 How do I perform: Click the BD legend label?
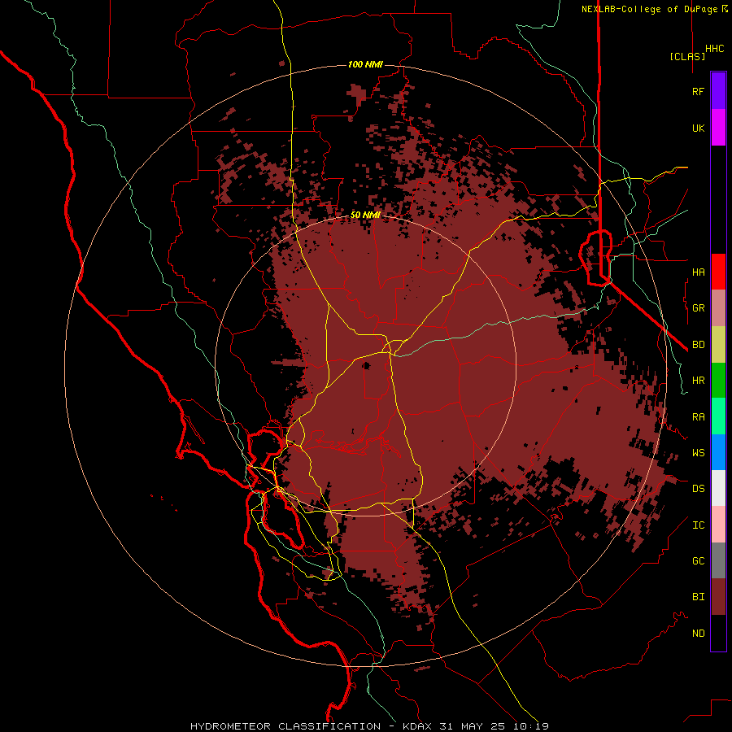(x=698, y=345)
